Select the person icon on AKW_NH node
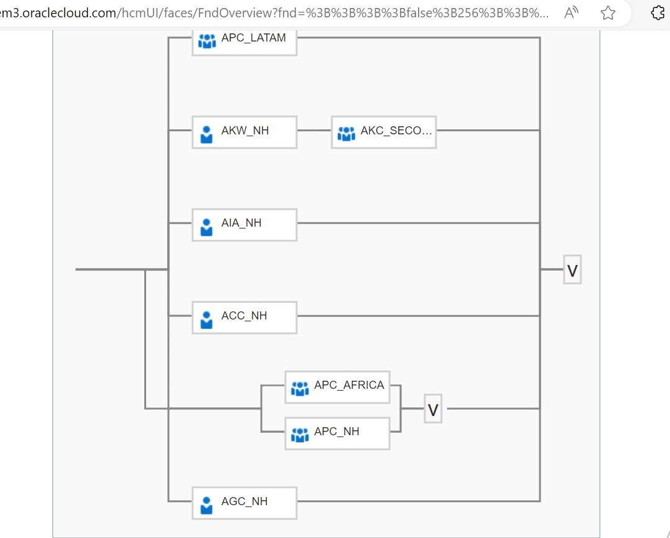Screen dimensions: 670x538 point(206,132)
